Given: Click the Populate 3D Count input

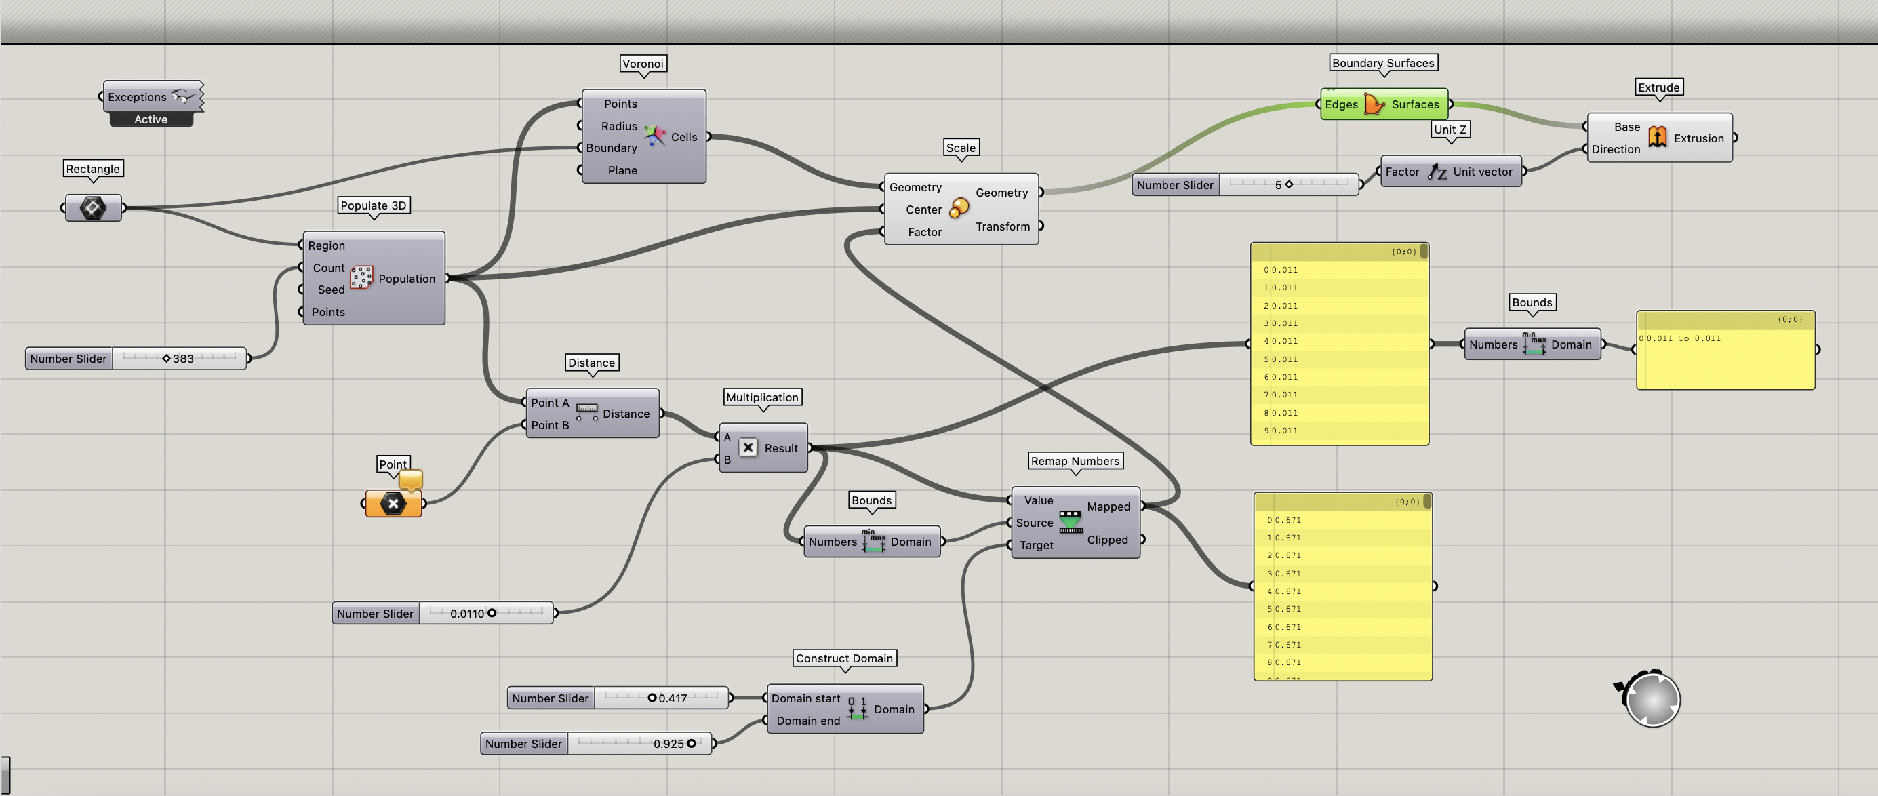Looking at the screenshot, I should click(328, 268).
